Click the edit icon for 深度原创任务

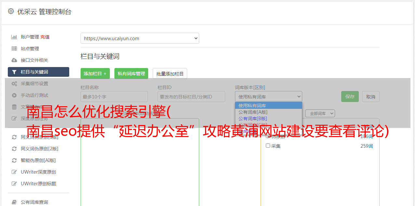click(14, 119)
